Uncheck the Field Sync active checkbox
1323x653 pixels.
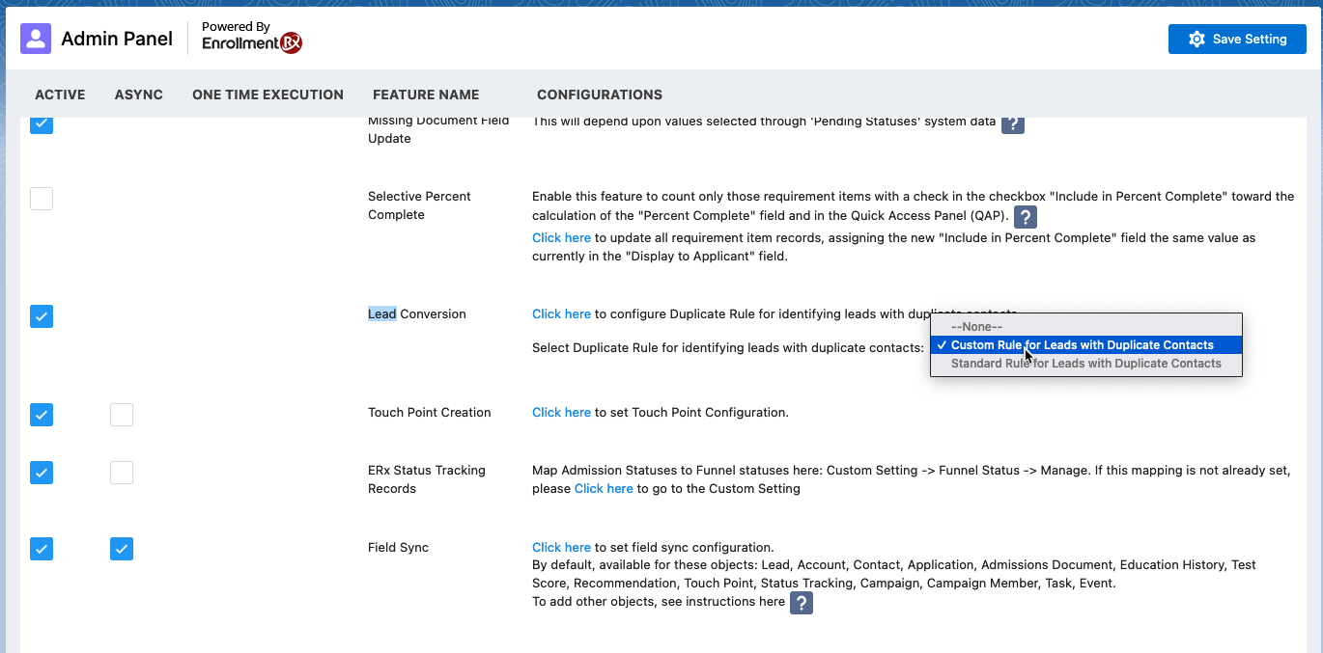(x=42, y=549)
